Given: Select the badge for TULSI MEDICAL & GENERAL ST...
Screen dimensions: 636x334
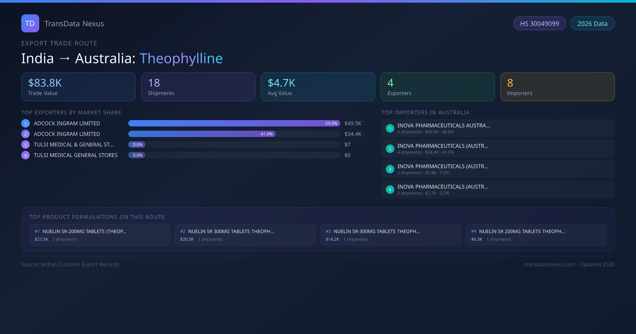Looking at the screenshot, I should (25, 144).
